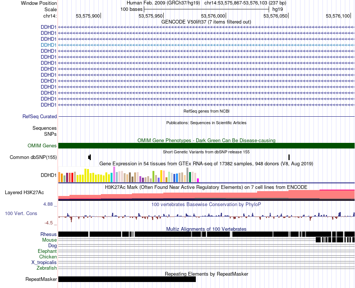Click the X_tropicalis alignment row label
Image resolution: width=355 pixels, height=288 pixels.
(44, 263)
